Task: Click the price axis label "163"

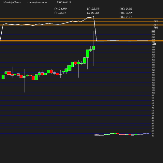Action: pos(153,62)
